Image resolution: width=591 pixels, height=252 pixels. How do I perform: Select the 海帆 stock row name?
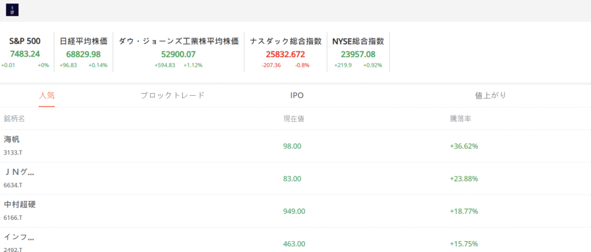click(12, 140)
